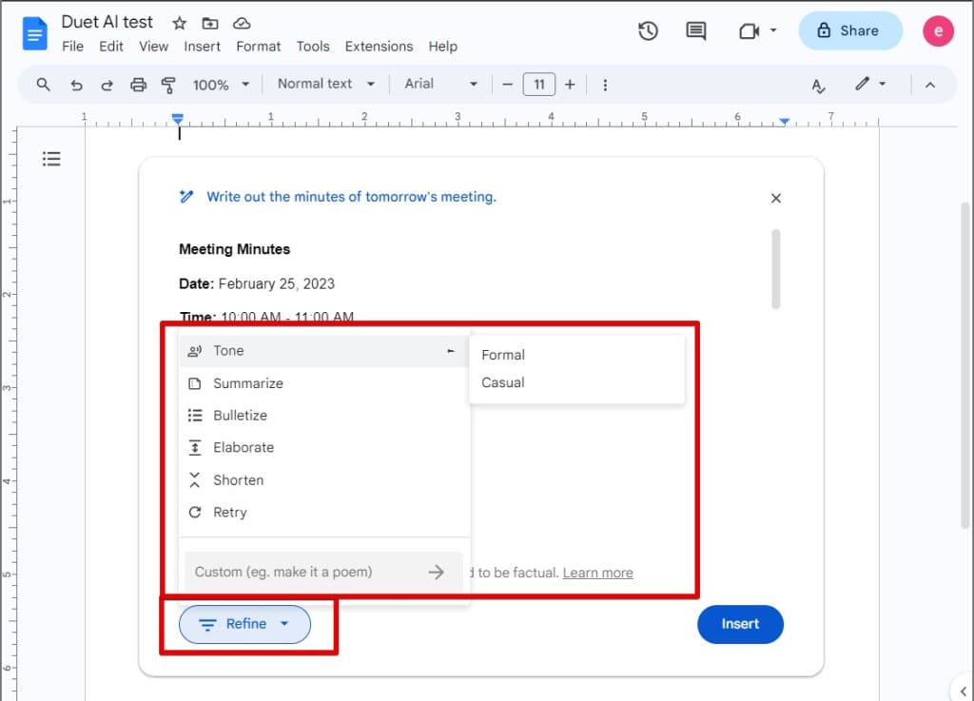This screenshot has height=701, width=974.
Task: Expand the paragraph styles dropdown
Action: coord(325,84)
